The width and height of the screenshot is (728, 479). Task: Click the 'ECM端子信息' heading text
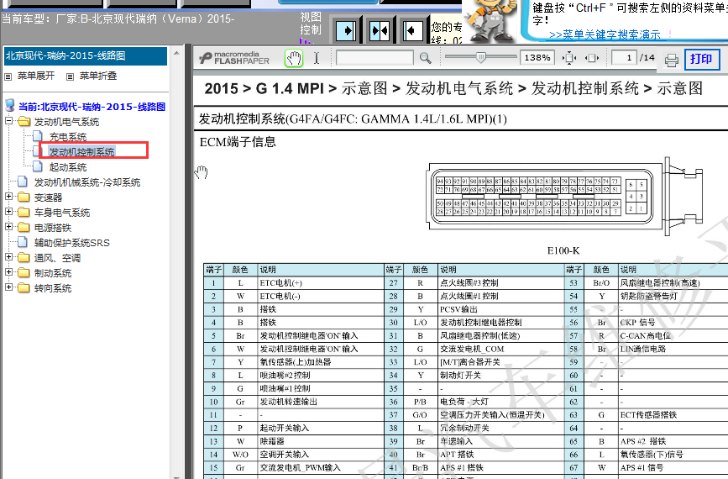point(238,142)
